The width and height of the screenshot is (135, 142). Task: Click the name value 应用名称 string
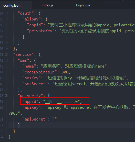pos(74,66)
